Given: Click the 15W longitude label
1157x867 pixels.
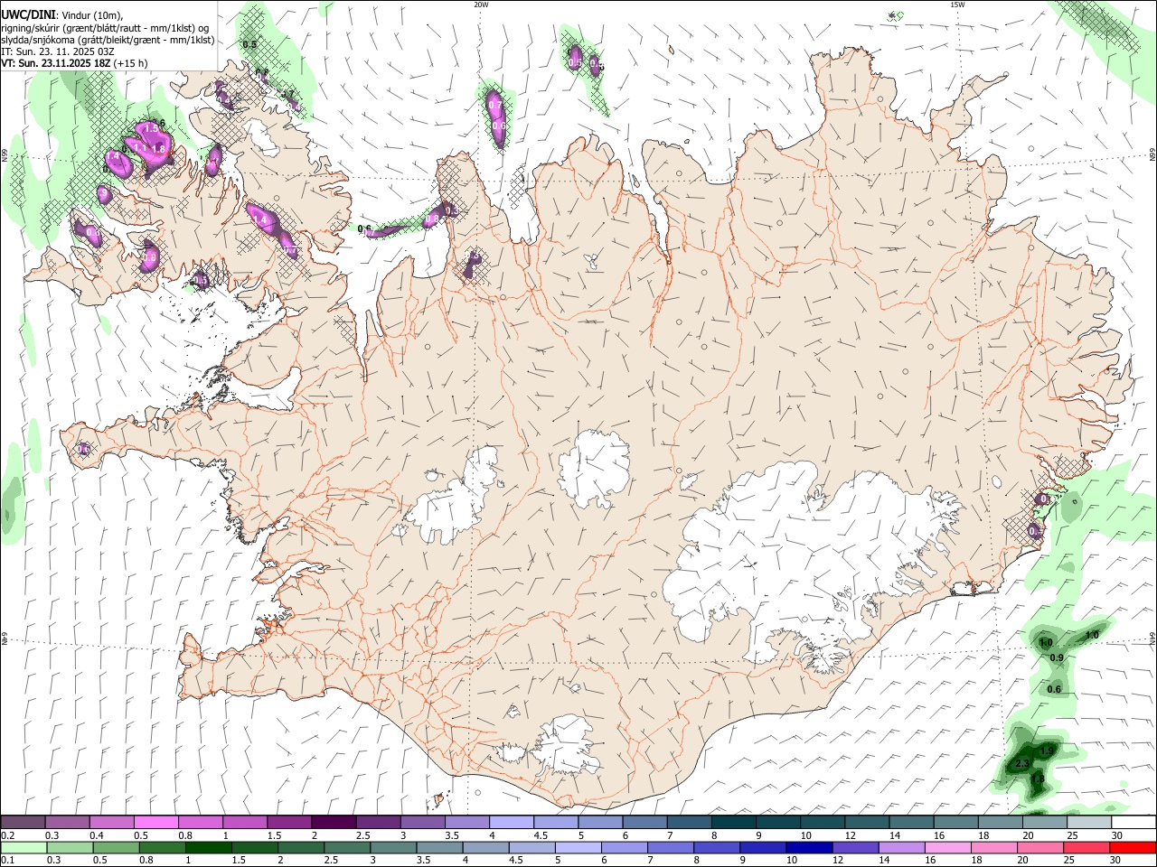Looking at the screenshot, I should [957, 5].
